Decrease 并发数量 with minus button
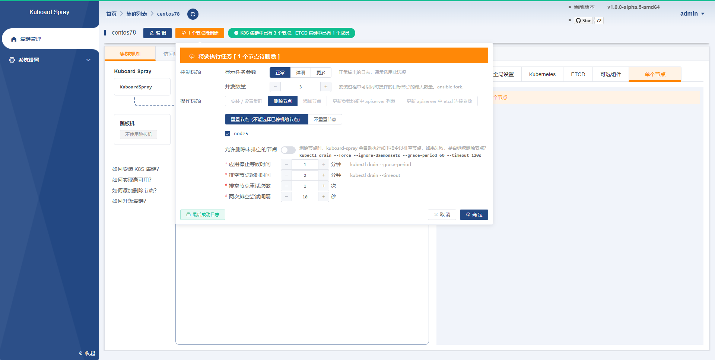 pyautogui.click(x=275, y=87)
